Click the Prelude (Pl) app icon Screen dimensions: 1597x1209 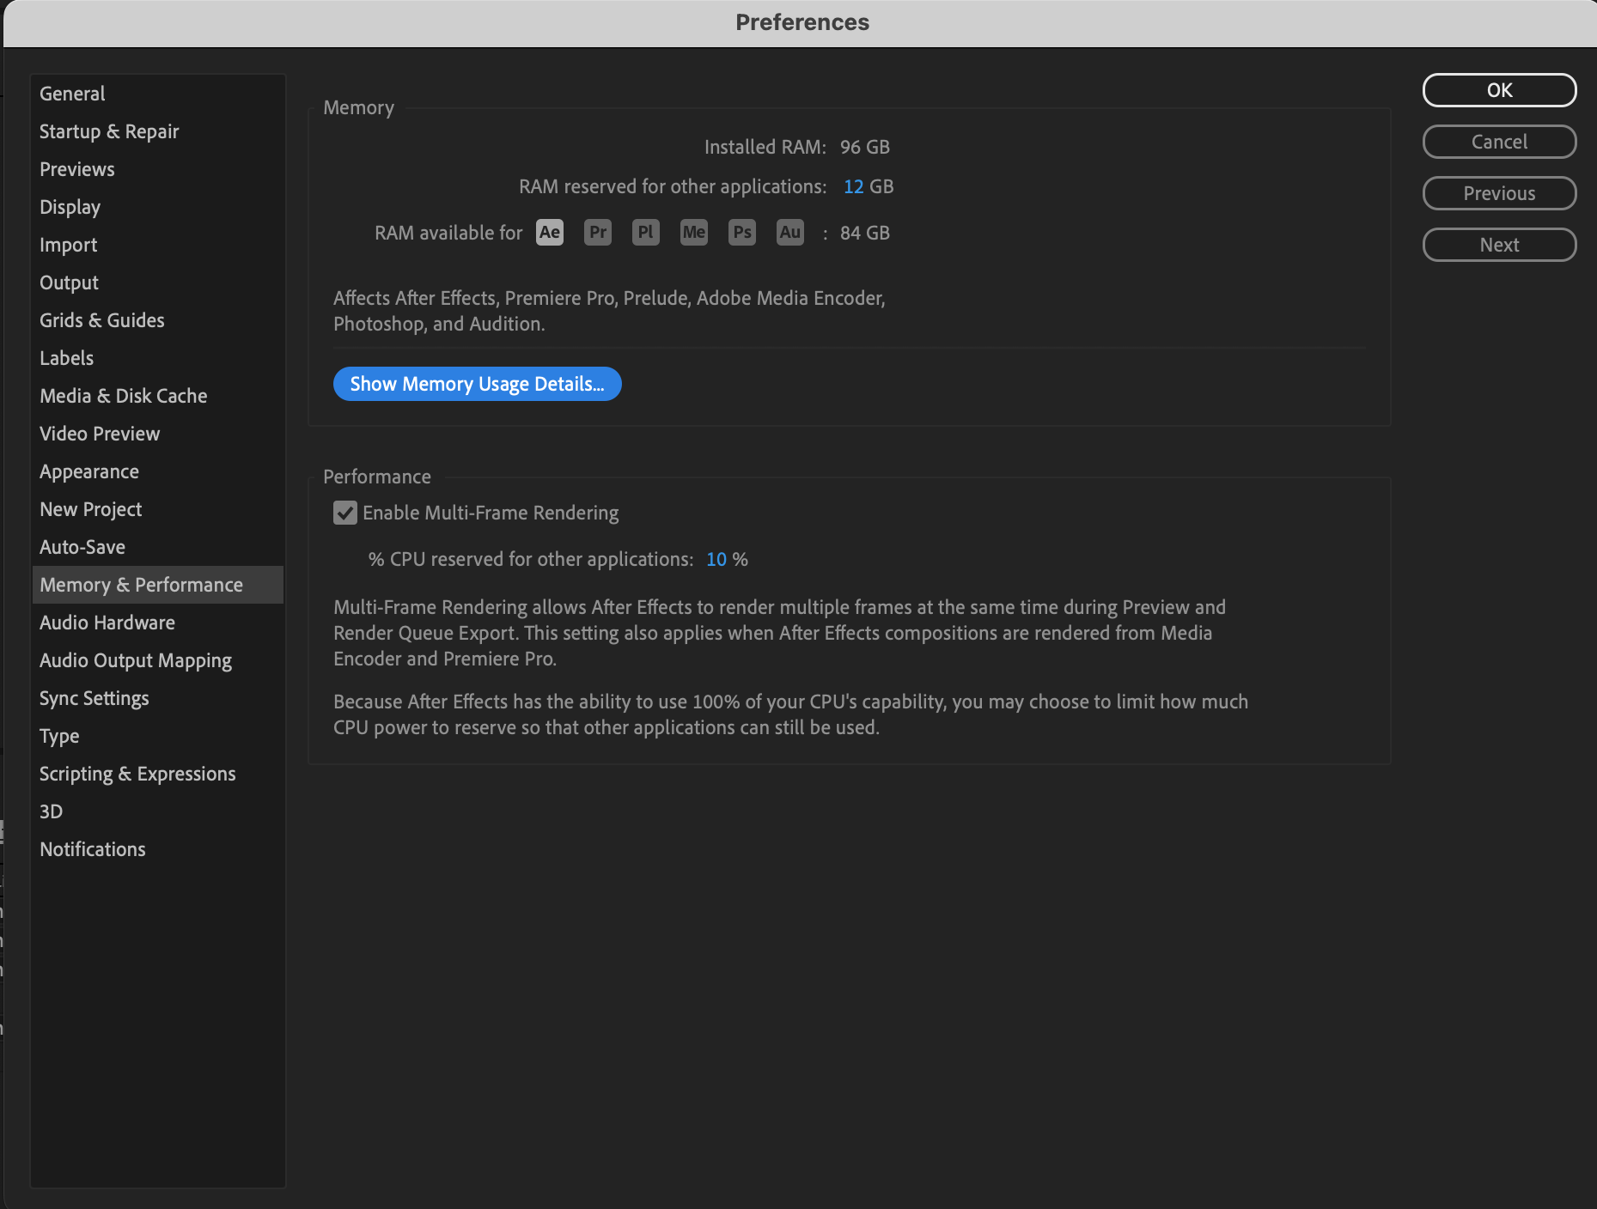pyautogui.click(x=645, y=232)
